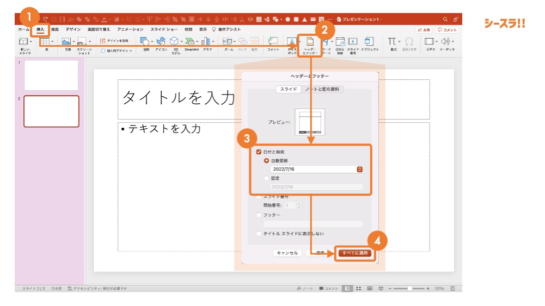The height and width of the screenshot is (306, 545).
Task: Adjust the zoom slider in status bar
Action: pos(409,289)
